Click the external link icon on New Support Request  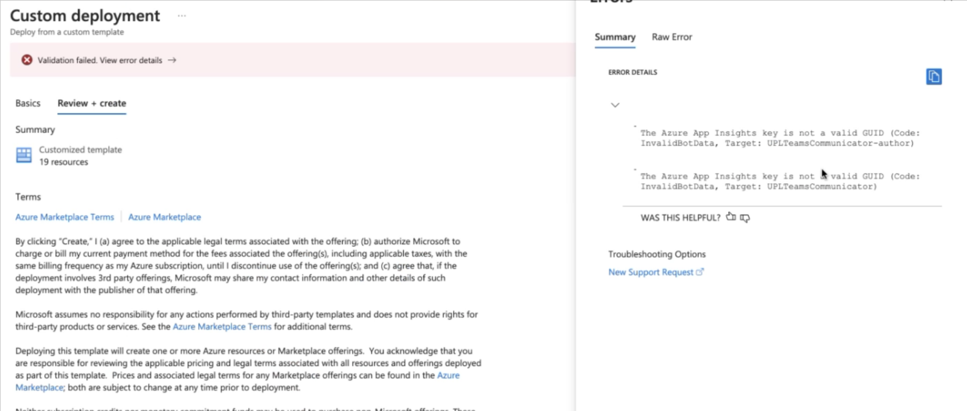(700, 271)
